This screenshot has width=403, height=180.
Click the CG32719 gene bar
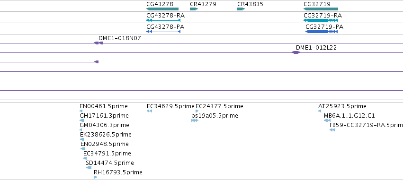point(321,9)
